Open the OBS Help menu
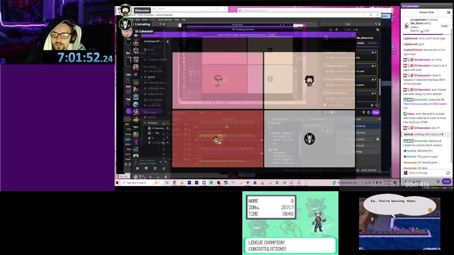This screenshot has width=454, height=255. click(183, 19)
